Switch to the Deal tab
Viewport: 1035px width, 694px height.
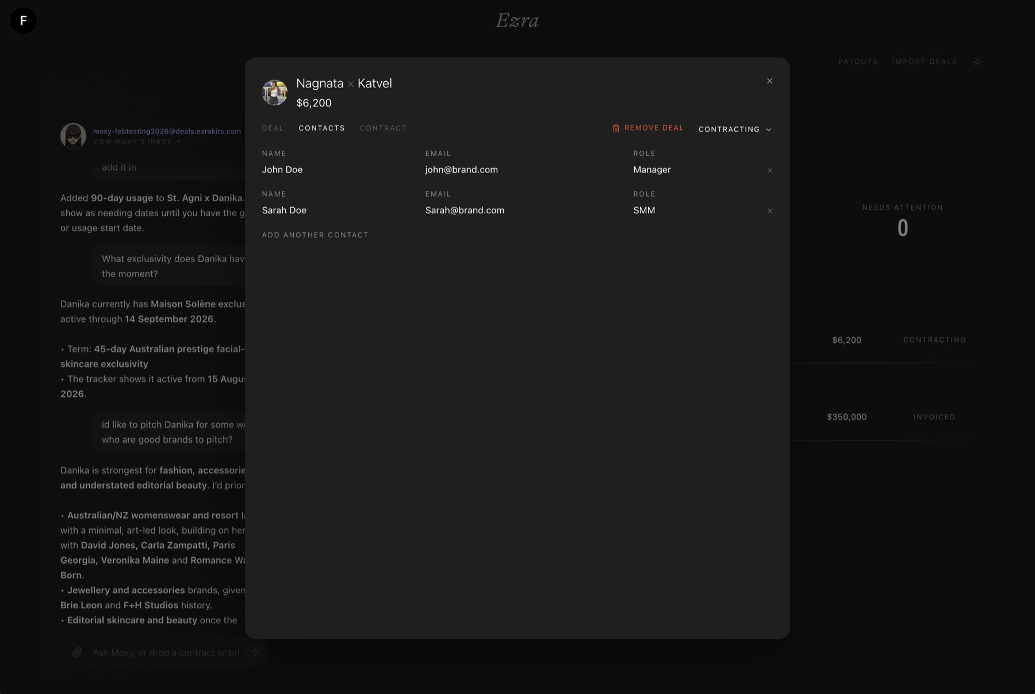pos(273,128)
